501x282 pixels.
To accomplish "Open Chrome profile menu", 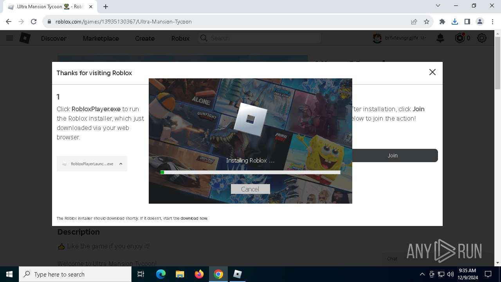I will tap(480, 22).
